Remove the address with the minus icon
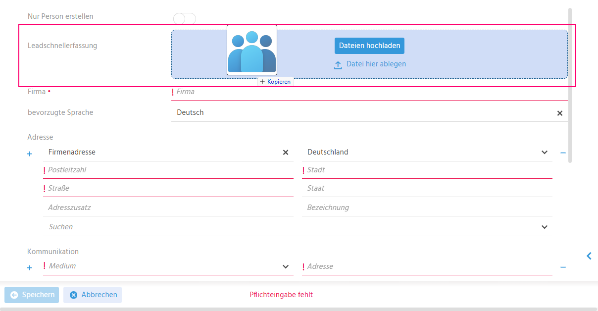598x311 pixels. (x=563, y=153)
